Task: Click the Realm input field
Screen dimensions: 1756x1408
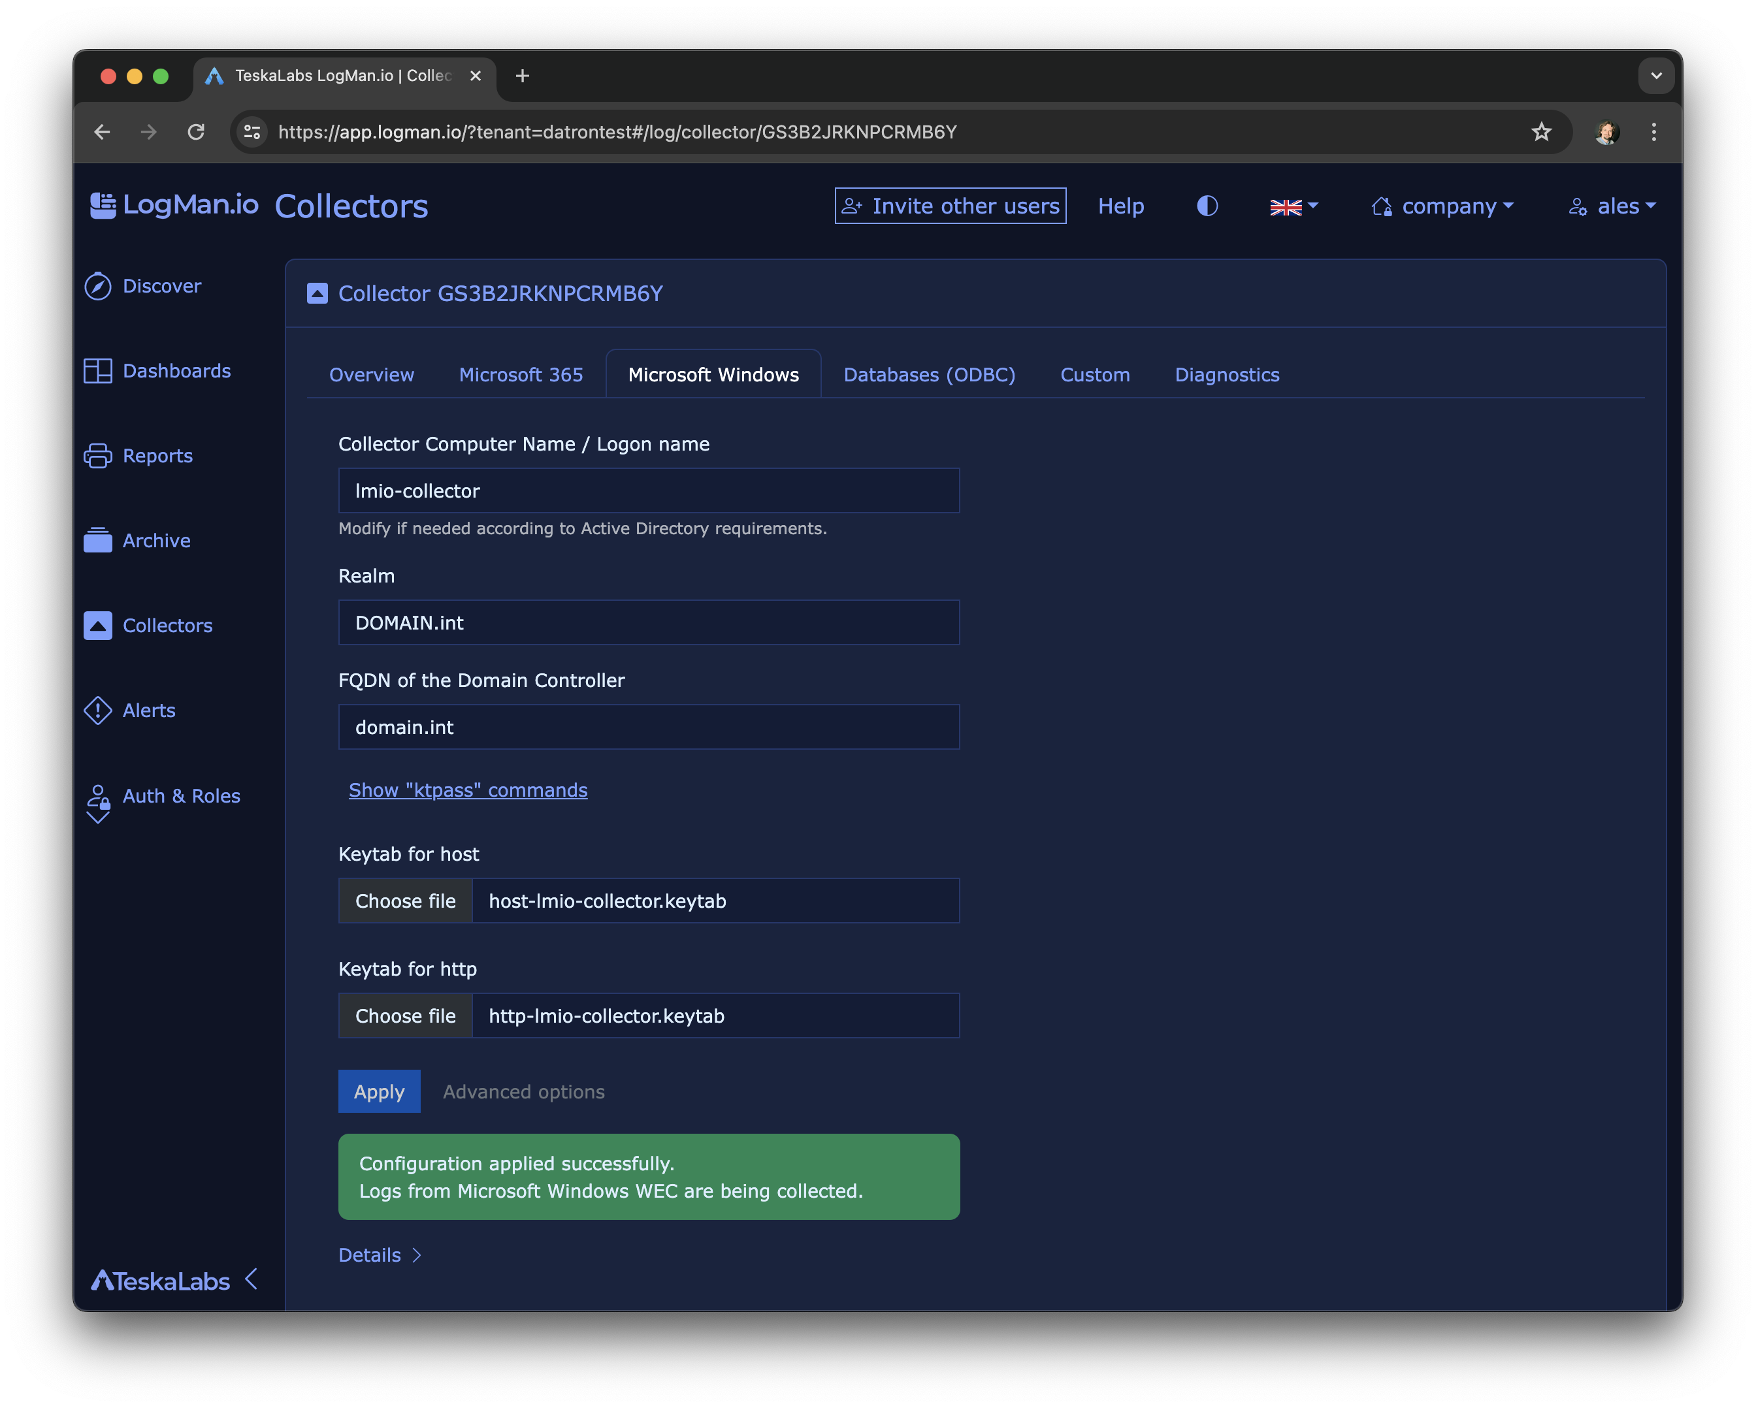Action: coord(649,622)
